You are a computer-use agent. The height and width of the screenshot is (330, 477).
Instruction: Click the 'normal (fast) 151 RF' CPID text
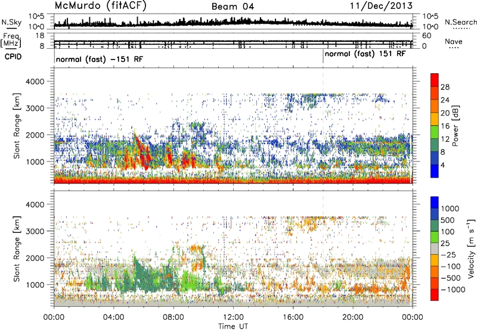(x=365, y=54)
